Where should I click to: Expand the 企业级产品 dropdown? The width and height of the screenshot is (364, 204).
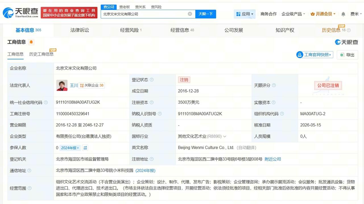tap(293, 14)
